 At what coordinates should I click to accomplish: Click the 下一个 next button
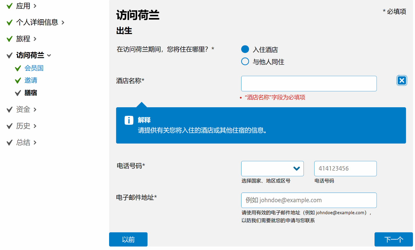tap(394, 239)
